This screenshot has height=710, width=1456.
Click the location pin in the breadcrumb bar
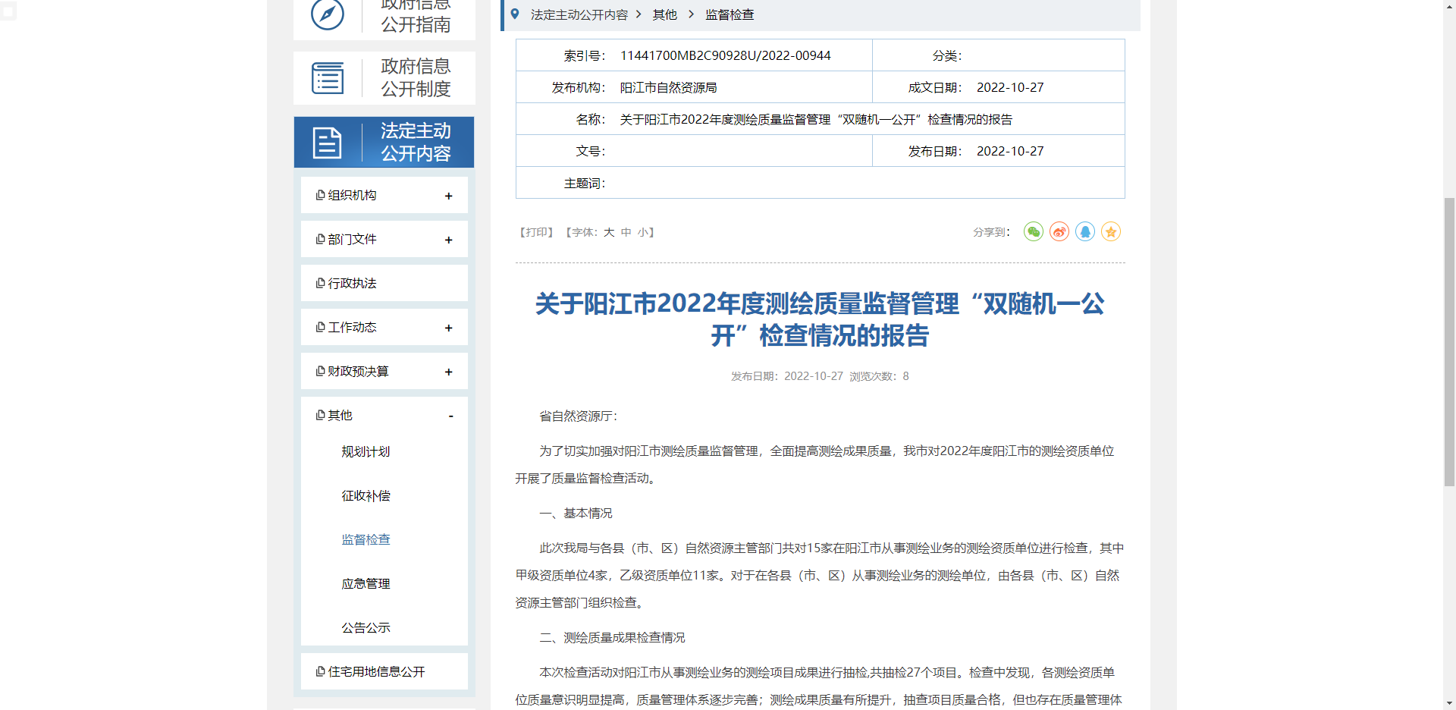pyautogui.click(x=515, y=14)
